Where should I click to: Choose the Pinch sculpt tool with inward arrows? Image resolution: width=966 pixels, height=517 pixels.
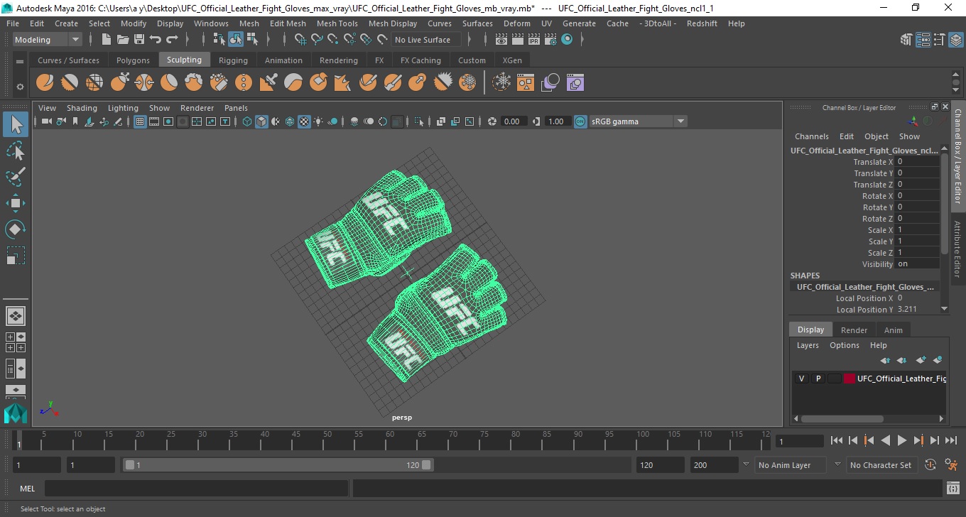point(144,83)
